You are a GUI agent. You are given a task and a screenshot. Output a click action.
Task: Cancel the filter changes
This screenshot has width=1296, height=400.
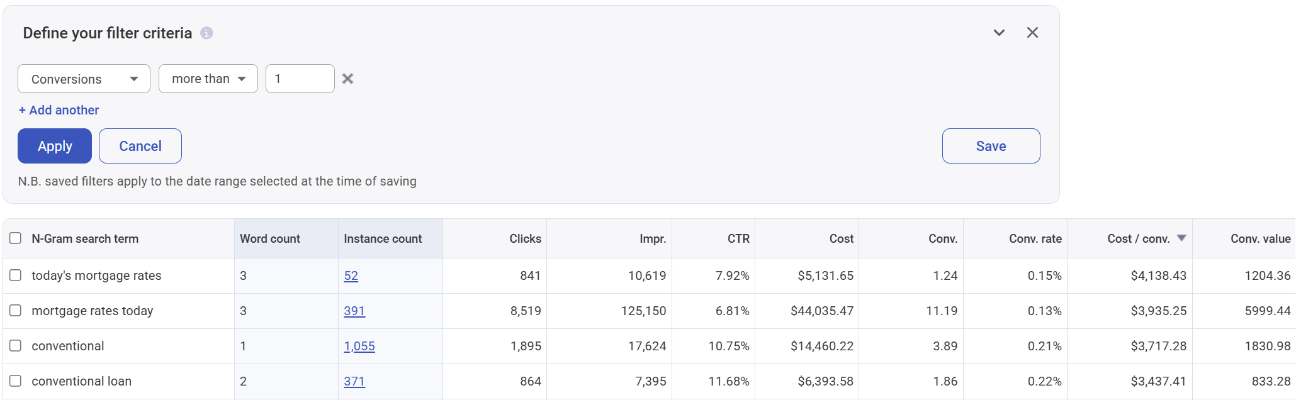[x=140, y=146]
